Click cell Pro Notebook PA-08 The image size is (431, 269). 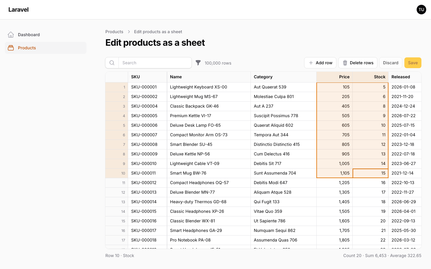[x=209, y=240]
